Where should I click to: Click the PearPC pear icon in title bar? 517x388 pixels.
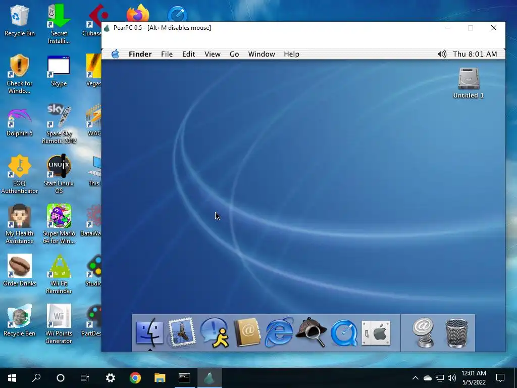click(x=107, y=28)
